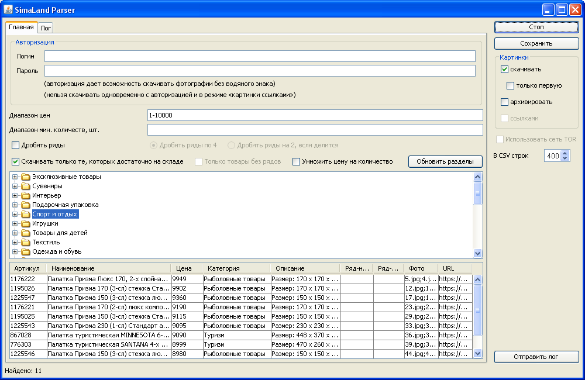Expand the Эксклюзивные товары tree node
This screenshot has width=585, height=380.
tap(15, 177)
